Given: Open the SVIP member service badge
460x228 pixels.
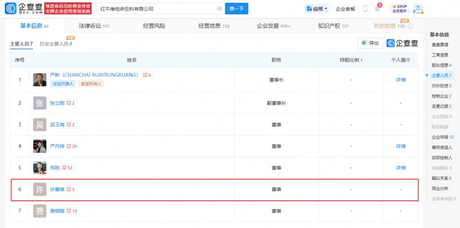Looking at the screenshot, I should [400, 9].
